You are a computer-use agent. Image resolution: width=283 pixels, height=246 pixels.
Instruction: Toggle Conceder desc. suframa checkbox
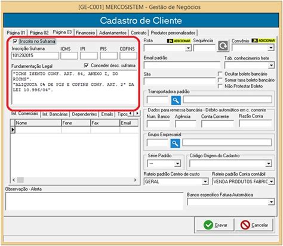pyautogui.click(x=86, y=66)
